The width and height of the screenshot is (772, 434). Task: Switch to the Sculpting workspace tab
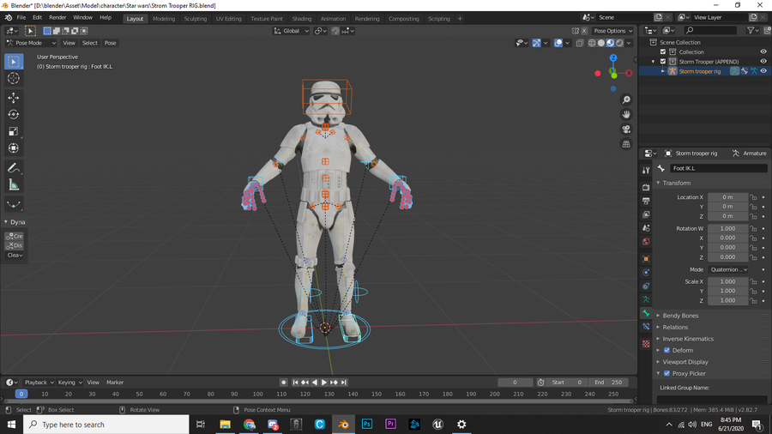tap(195, 19)
